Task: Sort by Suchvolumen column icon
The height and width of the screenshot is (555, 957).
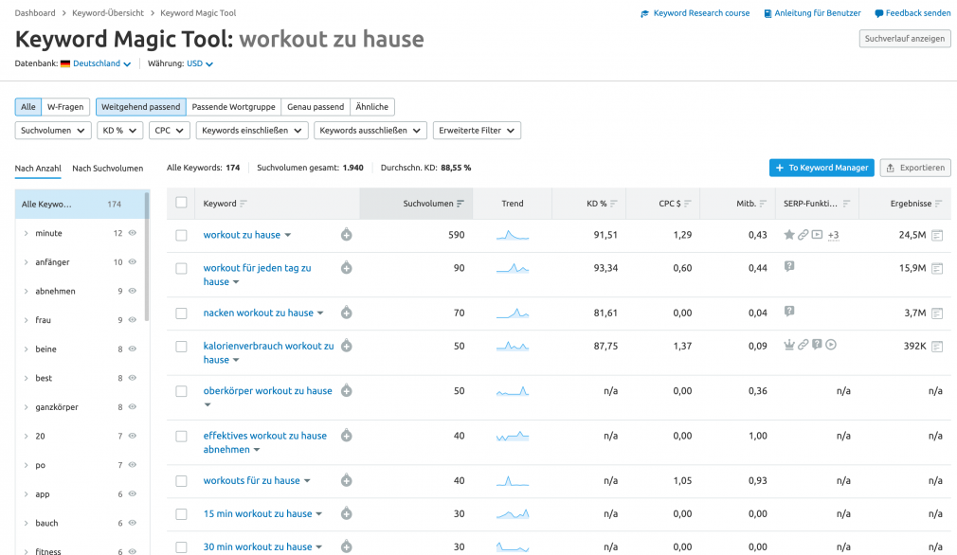Action: (460, 204)
